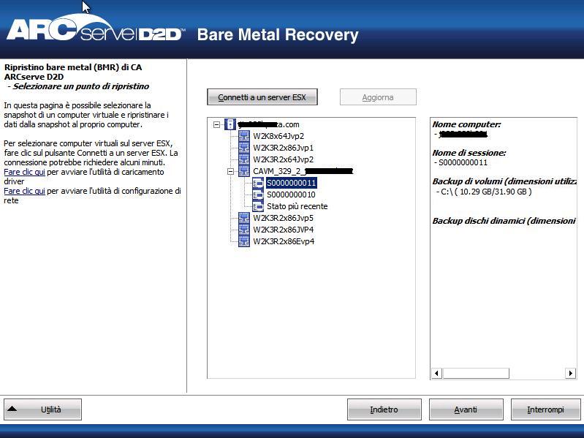The height and width of the screenshot is (438, 584).
Task: Select the W2K3R2x64Jvp2 virtual machine
Action: click(x=283, y=159)
